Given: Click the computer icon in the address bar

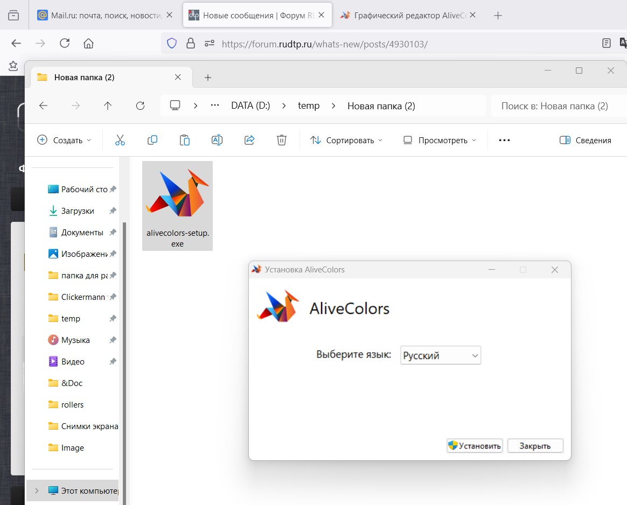Looking at the screenshot, I should (175, 106).
